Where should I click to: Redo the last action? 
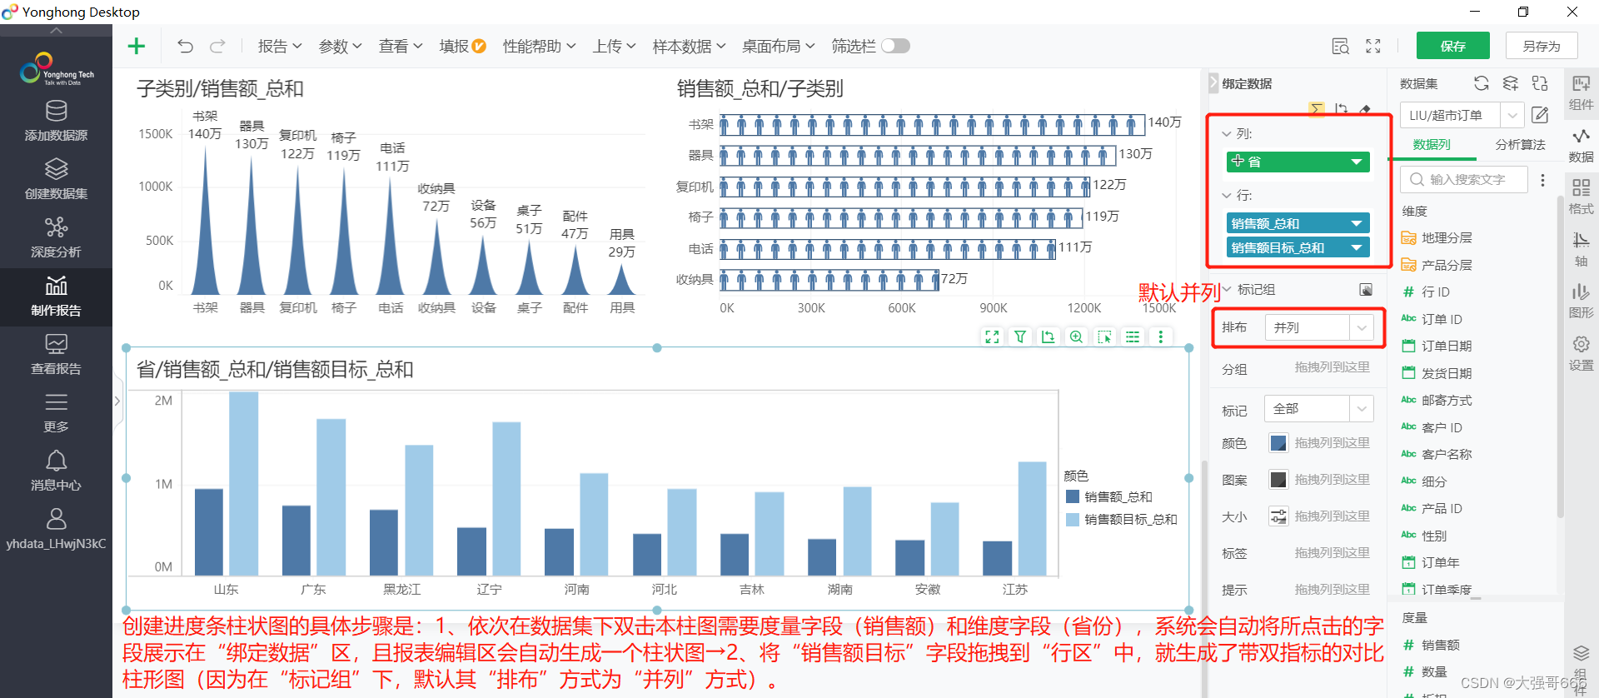(217, 47)
